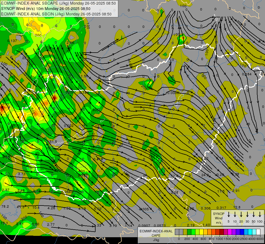The image size is (265, 244).
Task: Click map value '12.3'
Action: 99,126
